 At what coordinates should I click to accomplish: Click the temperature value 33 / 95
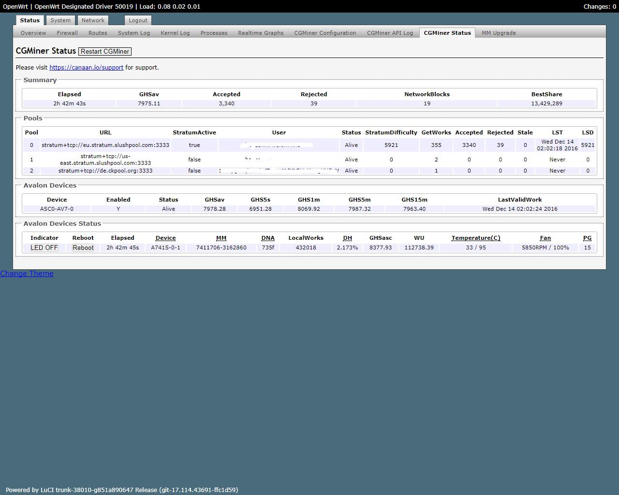click(x=476, y=247)
